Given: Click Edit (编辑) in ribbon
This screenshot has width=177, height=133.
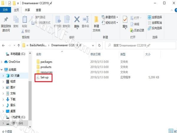Looking at the screenshot, I should coord(135,24).
